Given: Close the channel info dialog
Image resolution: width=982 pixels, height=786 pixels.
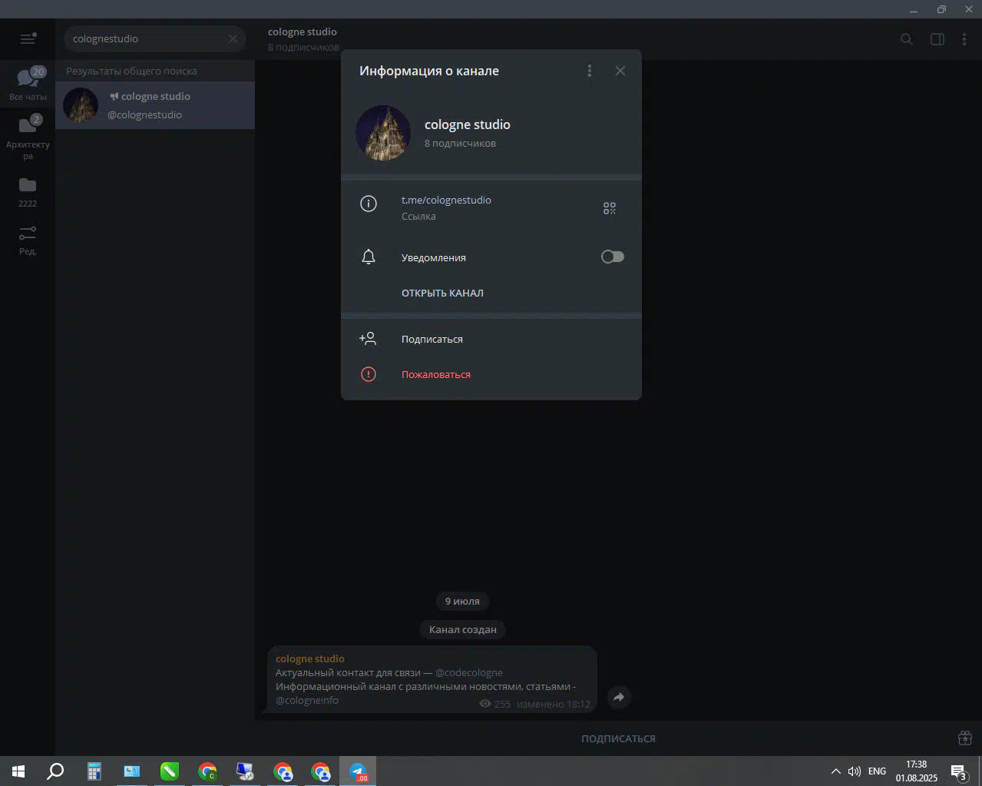Looking at the screenshot, I should [620, 71].
